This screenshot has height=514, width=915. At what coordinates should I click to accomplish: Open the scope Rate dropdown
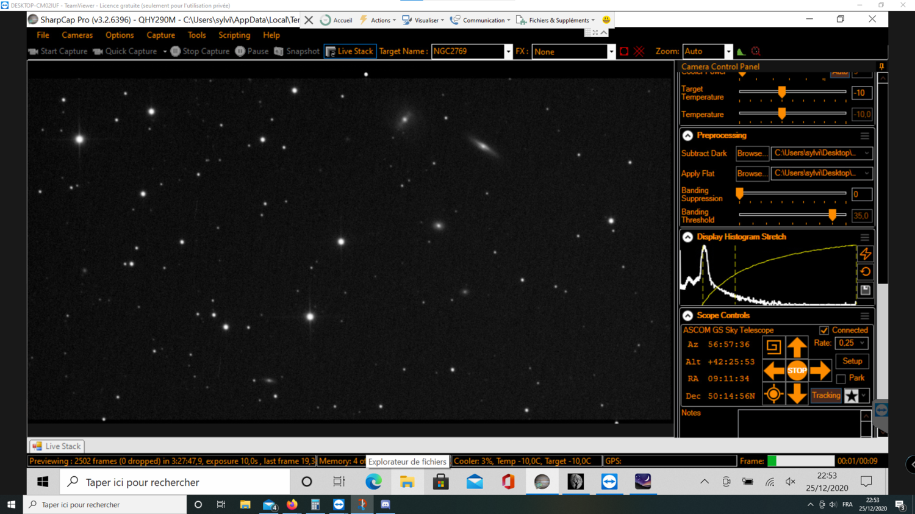[x=852, y=343]
